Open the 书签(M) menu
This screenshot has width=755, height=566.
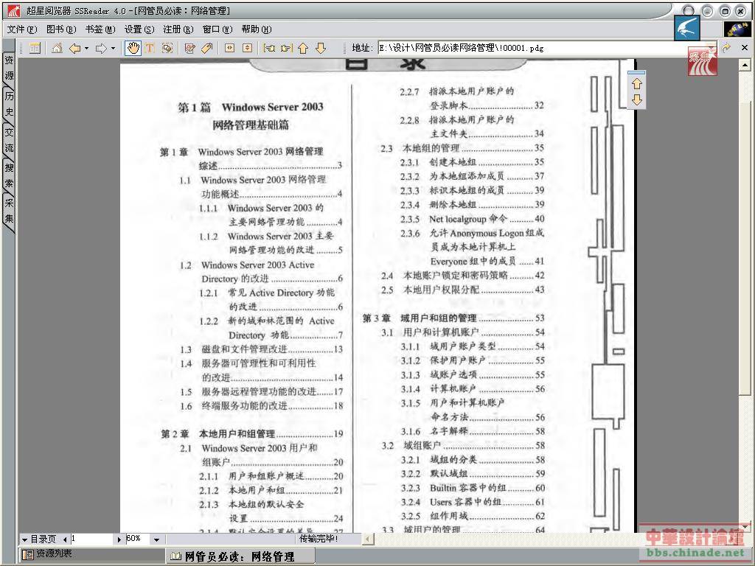(100, 29)
